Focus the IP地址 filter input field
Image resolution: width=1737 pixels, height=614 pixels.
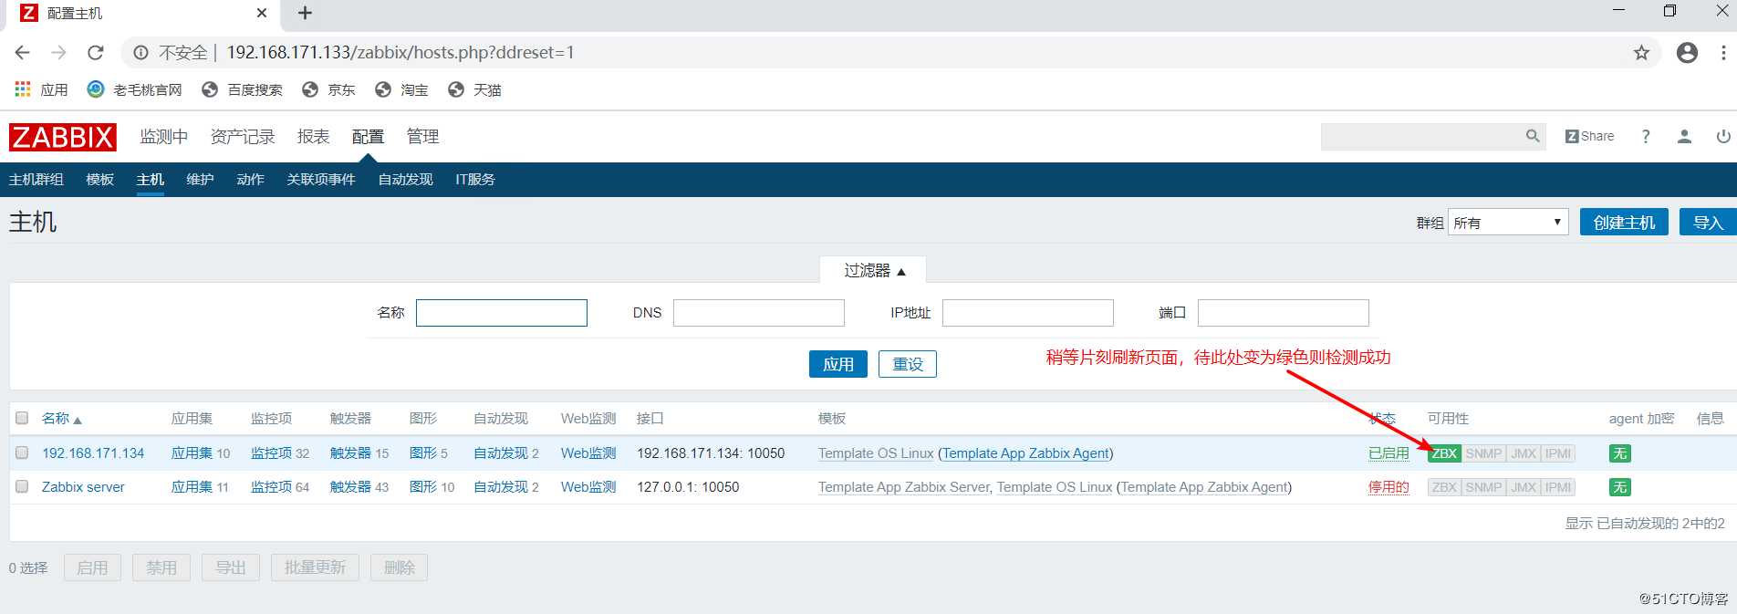[1028, 313]
